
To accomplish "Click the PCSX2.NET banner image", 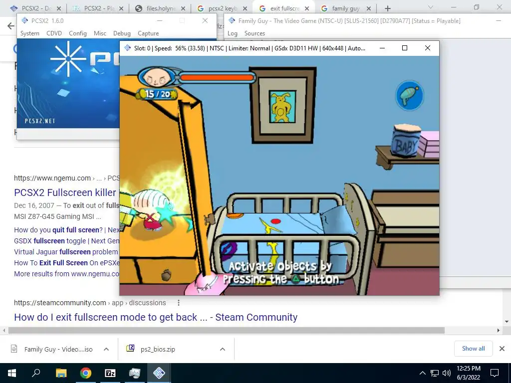I will 68,83.
